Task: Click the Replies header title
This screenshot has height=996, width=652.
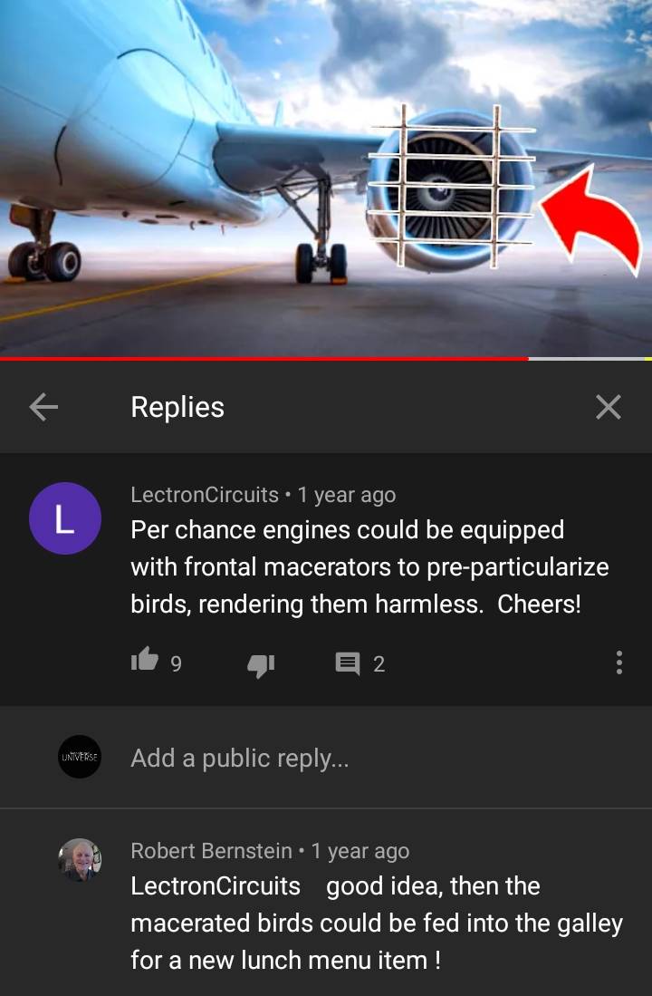Action: pos(177,407)
